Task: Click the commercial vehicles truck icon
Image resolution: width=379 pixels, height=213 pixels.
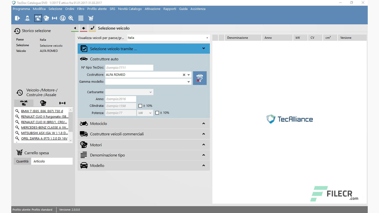Action: point(84,134)
